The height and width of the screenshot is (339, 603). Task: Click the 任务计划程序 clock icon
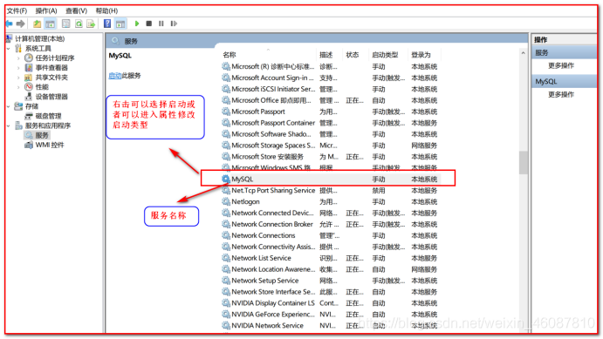coord(29,58)
